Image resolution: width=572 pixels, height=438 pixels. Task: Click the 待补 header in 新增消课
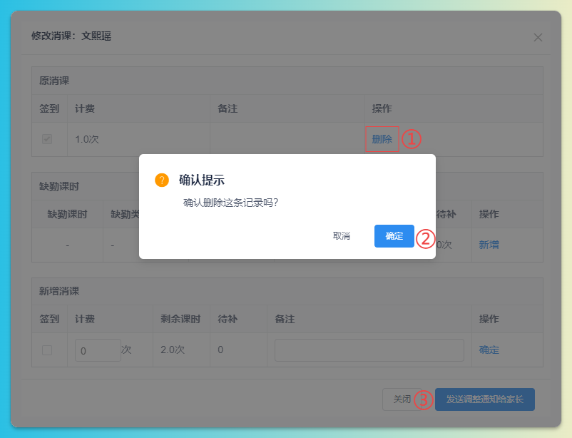[x=228, y=319]
